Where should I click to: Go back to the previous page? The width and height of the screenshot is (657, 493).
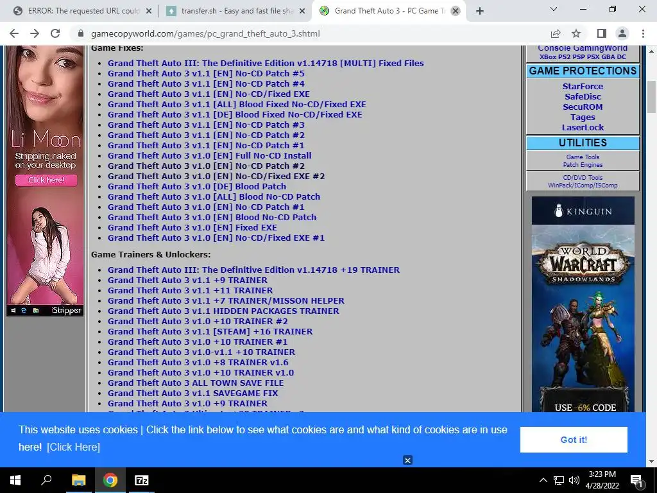click(x=14, y=33)
